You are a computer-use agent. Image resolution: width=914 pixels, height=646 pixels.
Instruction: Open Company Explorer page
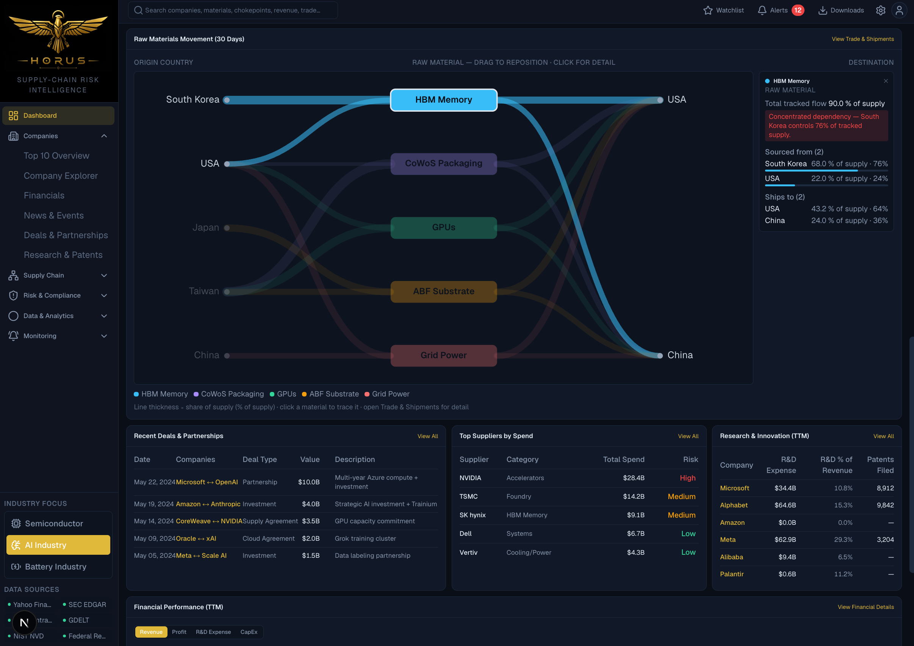61,175
